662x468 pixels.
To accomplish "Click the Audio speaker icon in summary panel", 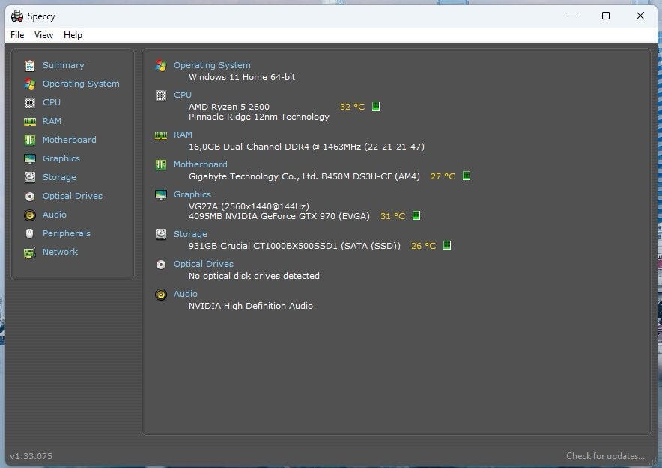I will tap(161, 295).
